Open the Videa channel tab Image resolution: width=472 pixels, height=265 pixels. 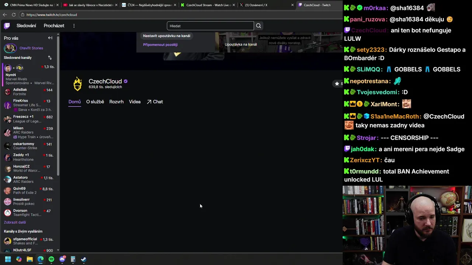tap(135, 102)
